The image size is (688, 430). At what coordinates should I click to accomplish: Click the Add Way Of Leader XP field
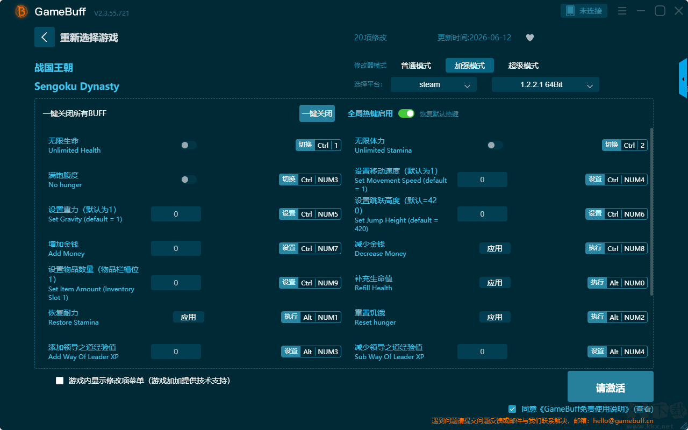[176, 352]
